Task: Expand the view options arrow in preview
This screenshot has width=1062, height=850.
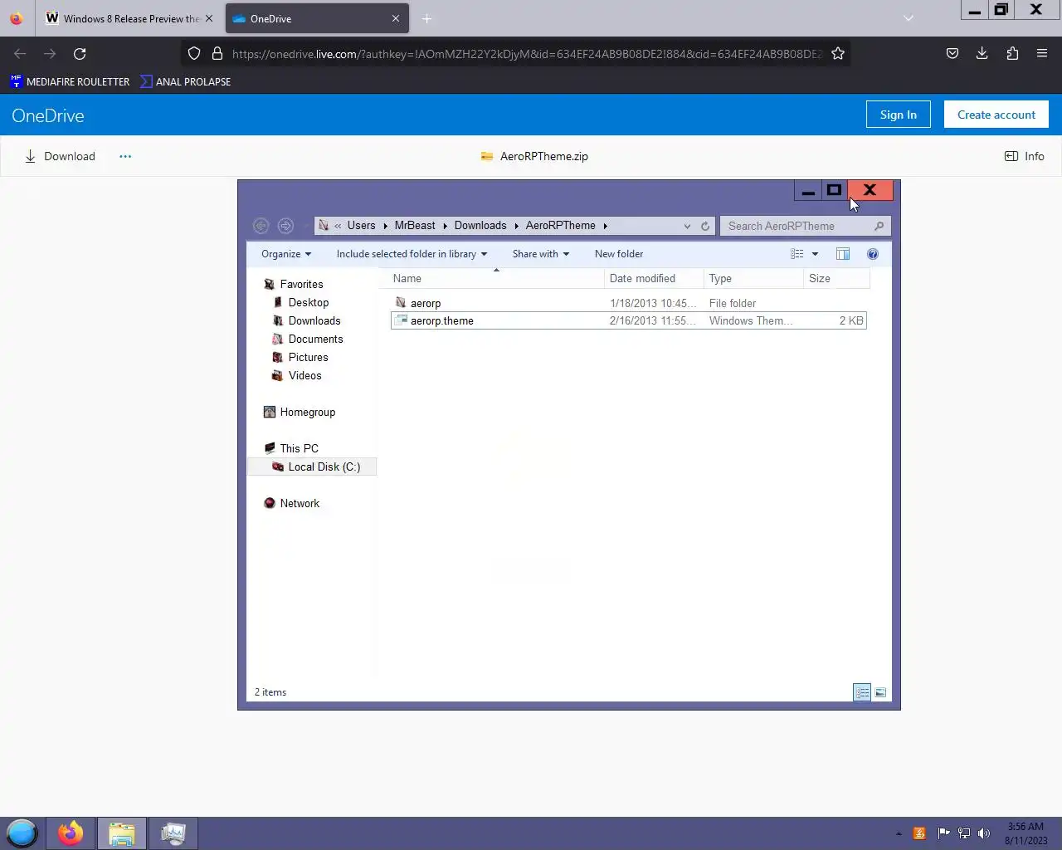Action: click(815, 254)
